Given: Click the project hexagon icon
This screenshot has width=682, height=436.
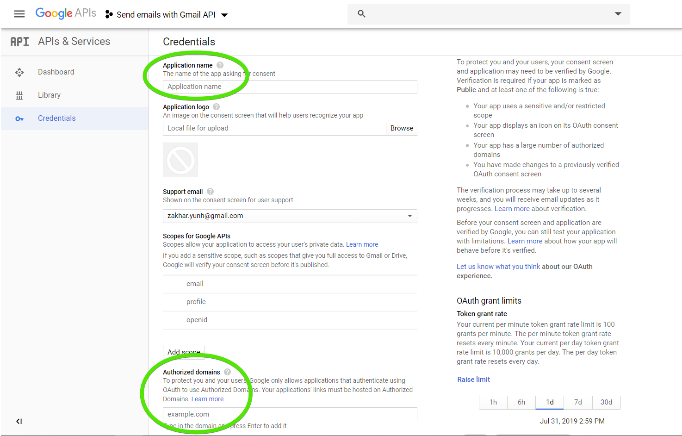Looking at the screenshot, I should [x=109, y=14].
